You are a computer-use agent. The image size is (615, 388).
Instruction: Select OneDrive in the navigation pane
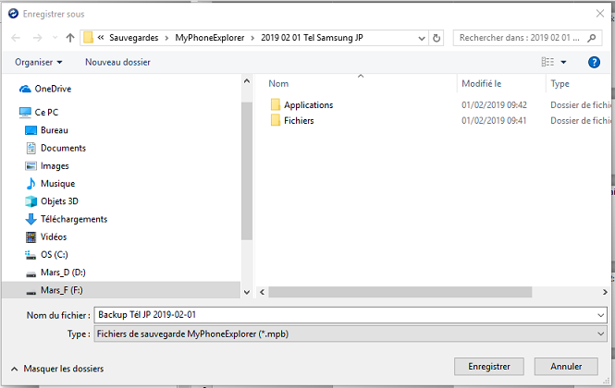(53, 89)
